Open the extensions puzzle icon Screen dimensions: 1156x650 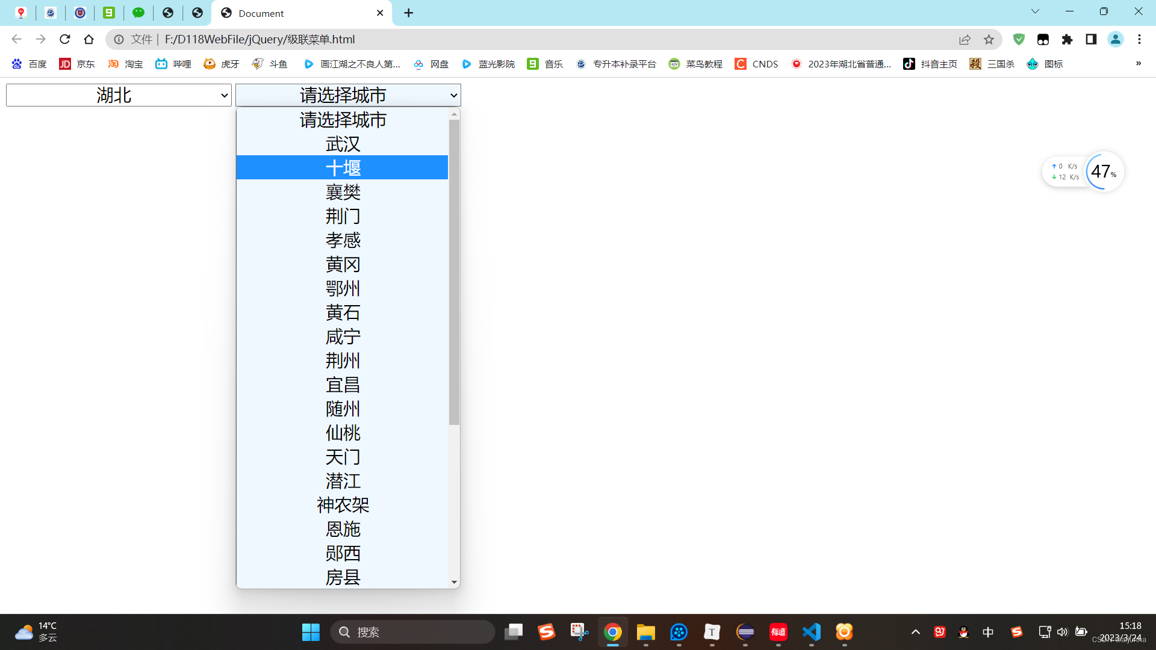click(x=1067, y=39)
